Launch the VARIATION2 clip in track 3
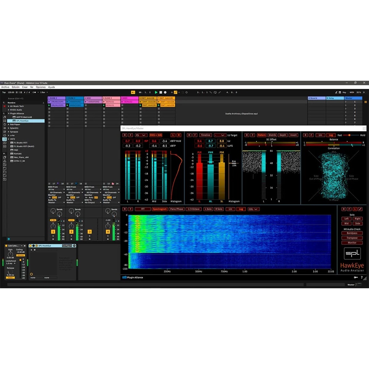Screen dimensions: 369x369 tap(86, 102)
